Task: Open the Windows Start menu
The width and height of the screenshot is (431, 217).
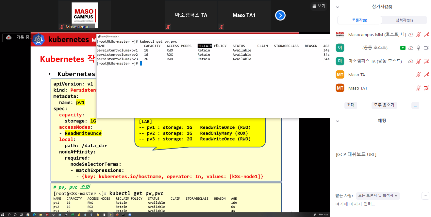Action: coord(3,215)
